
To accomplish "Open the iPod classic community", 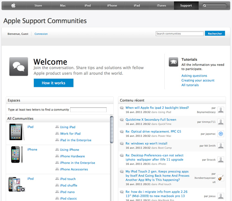I will point(68,198).
